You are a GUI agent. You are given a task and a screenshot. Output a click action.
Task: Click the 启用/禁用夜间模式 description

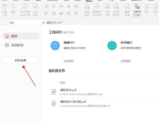[131, 48]
